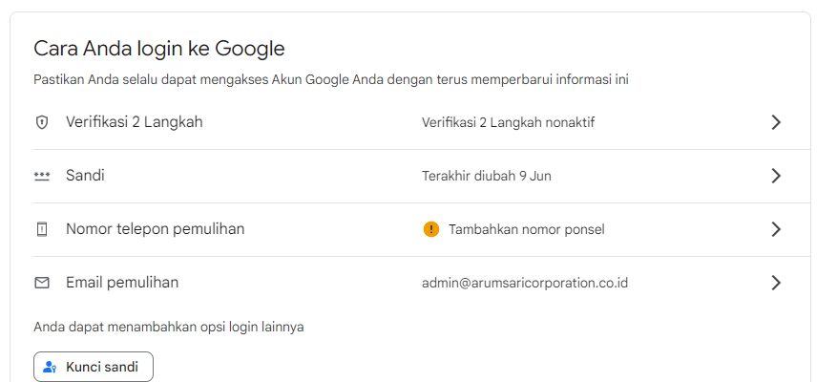Open the Email pemulihan chevron arrow
The height and width of the screenshot is (382, 837).
776,283
